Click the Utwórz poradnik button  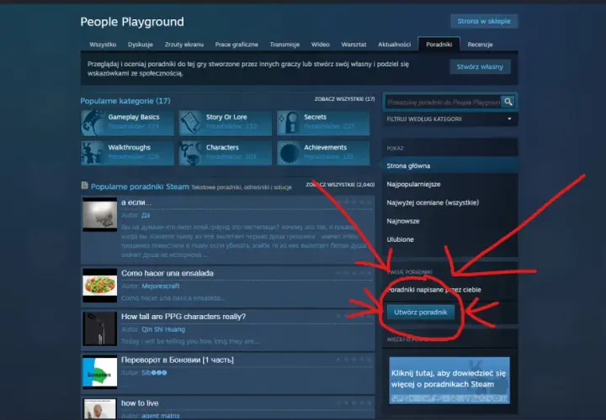coord(421,312)
